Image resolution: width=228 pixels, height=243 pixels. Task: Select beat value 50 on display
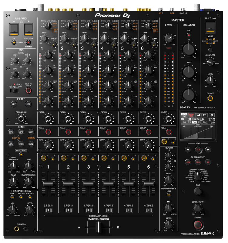coord(194,122)
